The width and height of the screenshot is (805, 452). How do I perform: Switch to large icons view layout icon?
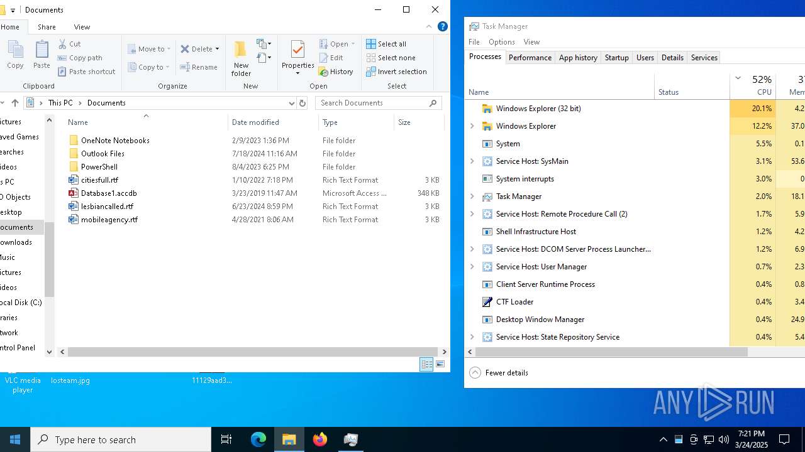point(440,364)
